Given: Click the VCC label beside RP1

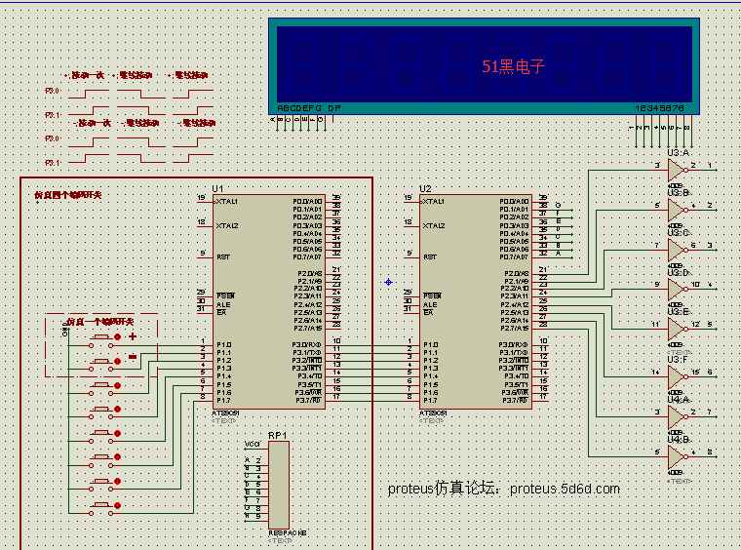Looking at the screenshot, I should pyautogui.click(x=253, y=444).
